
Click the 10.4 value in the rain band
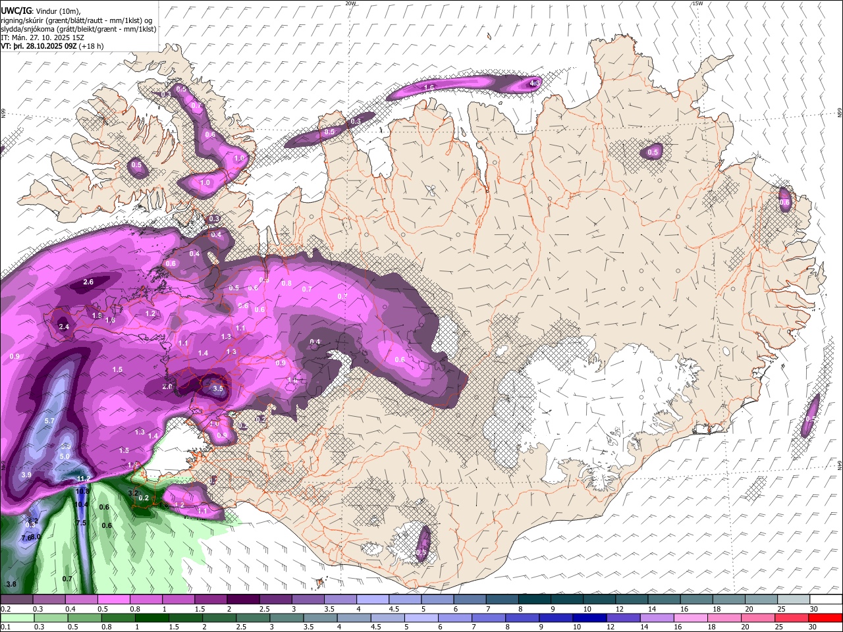pos(81,504)
